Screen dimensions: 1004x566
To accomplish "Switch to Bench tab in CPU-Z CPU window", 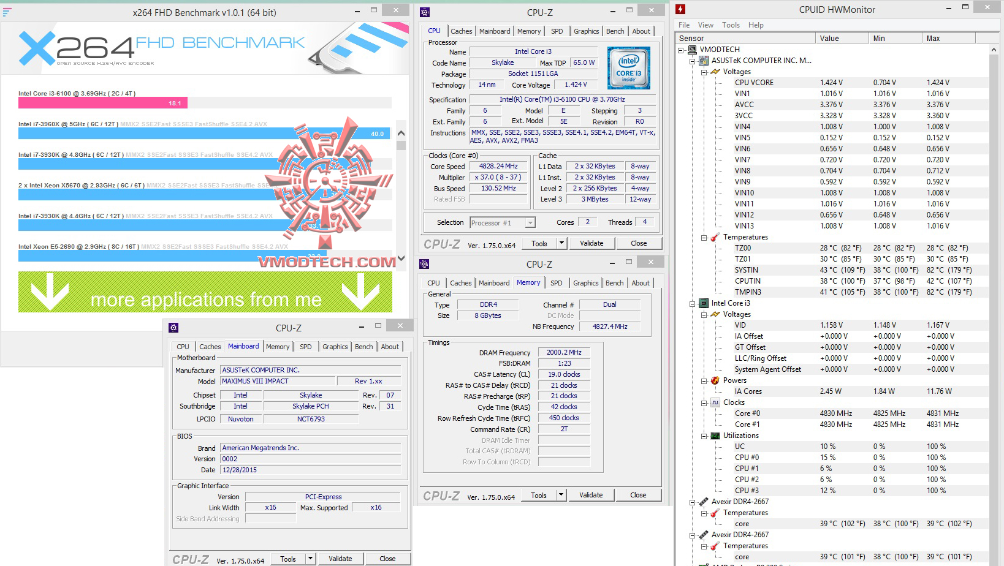I will click(615, 31).
